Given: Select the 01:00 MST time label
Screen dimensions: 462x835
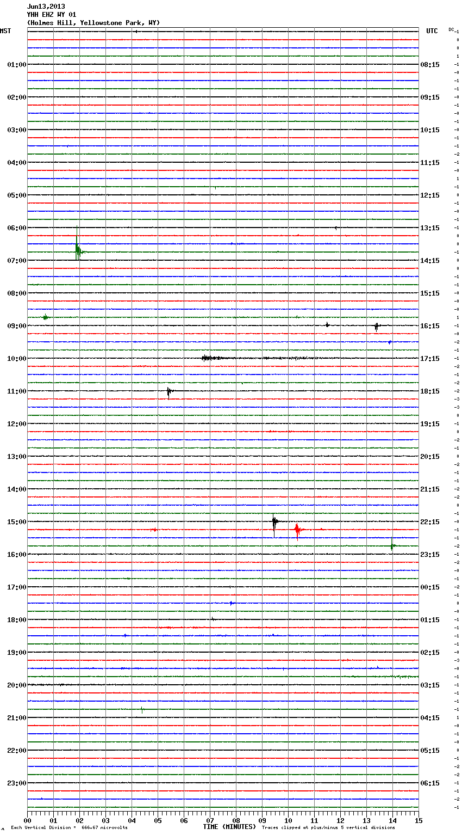Looking at the screenshot, I should (x=16, y=65).
